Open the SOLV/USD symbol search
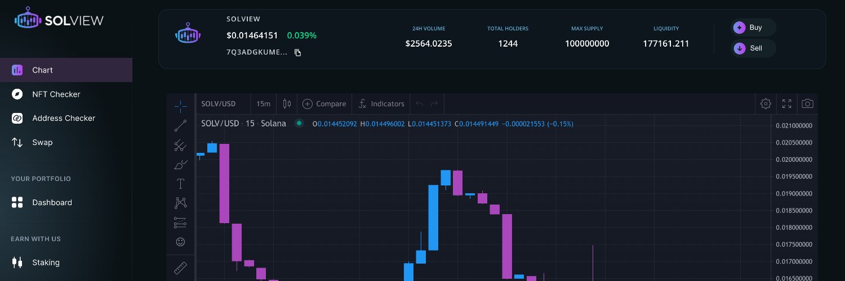Screen dimensions: 845x281 click(x=218, y=104)
